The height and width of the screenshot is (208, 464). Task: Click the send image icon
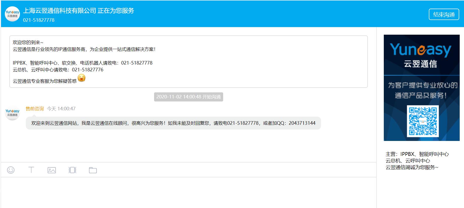tap(52, 170)
